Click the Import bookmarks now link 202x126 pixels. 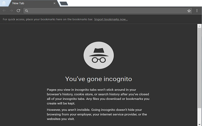[111, 19]
